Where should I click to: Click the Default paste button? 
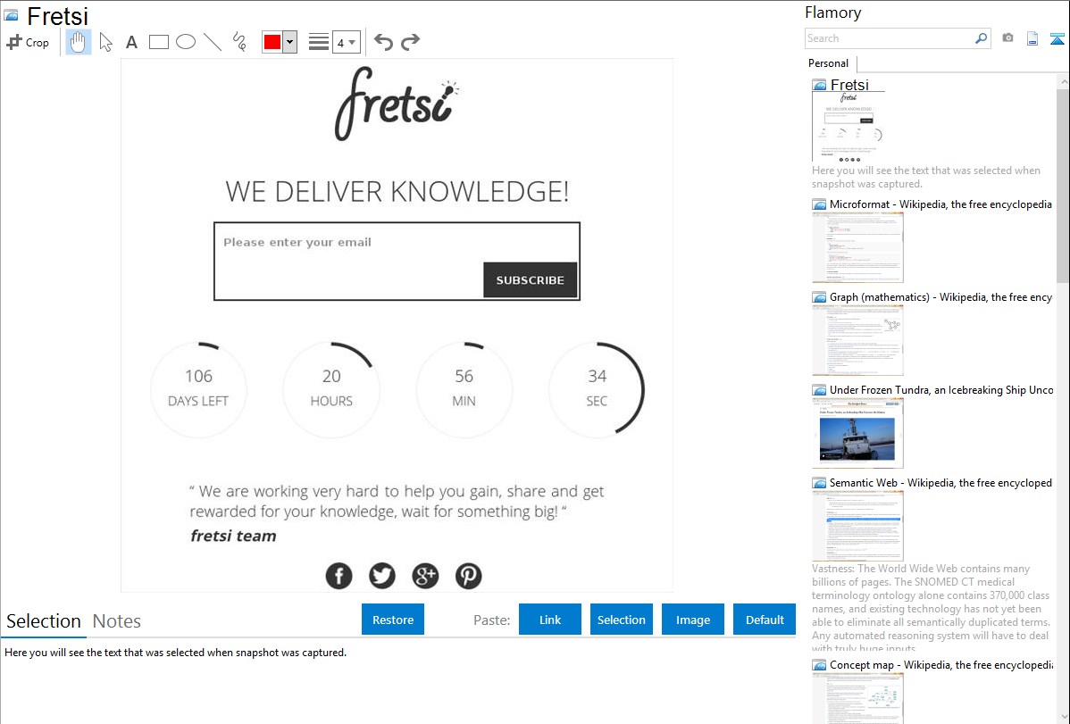(765, 620)
